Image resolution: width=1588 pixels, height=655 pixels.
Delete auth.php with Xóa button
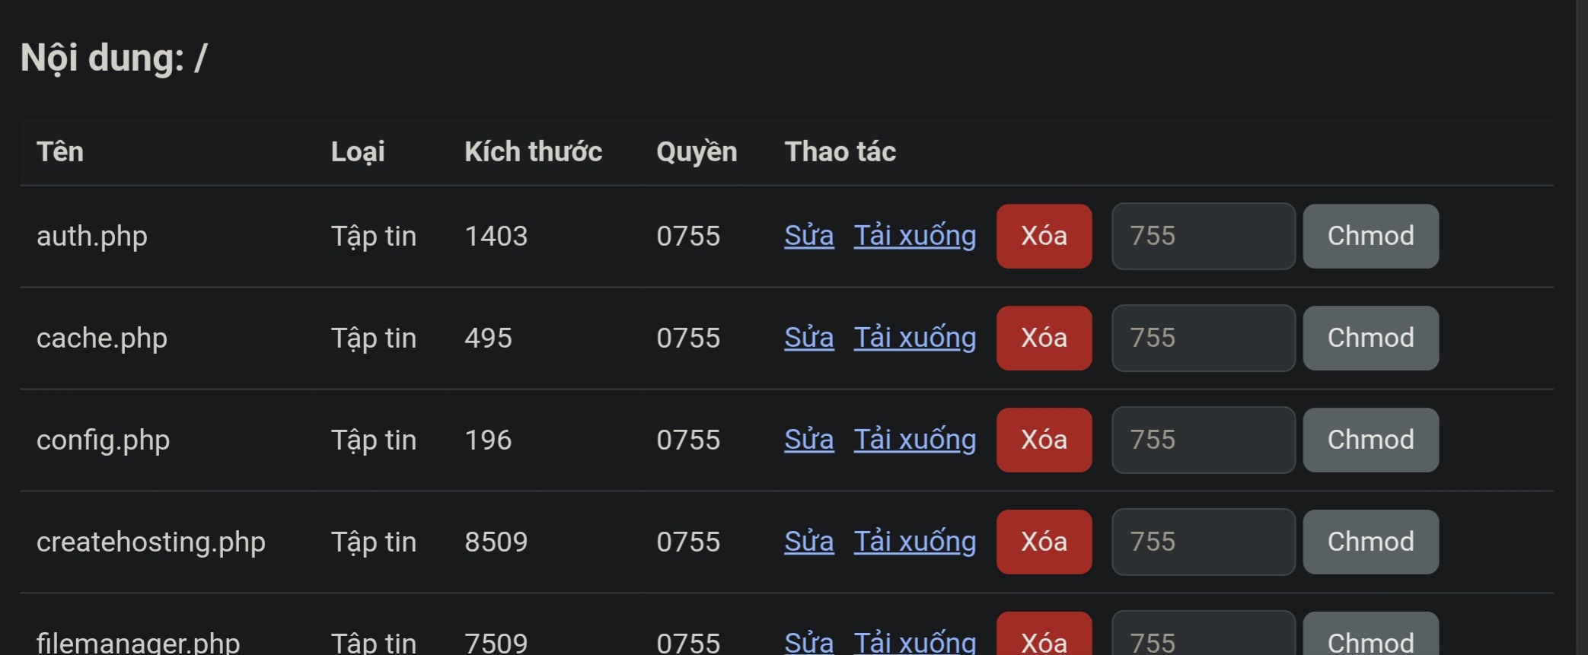pyautogui.click(x=1044, y=236)
